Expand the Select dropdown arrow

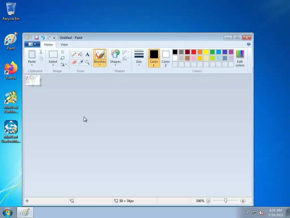[53, 65]
